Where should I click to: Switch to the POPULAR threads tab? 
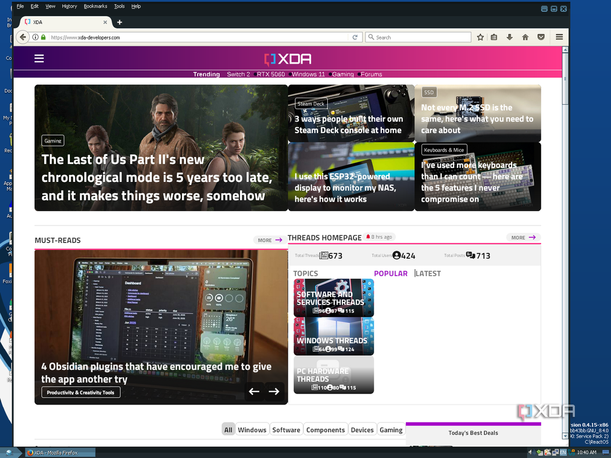pyautogui.click(x=391, y=273)
